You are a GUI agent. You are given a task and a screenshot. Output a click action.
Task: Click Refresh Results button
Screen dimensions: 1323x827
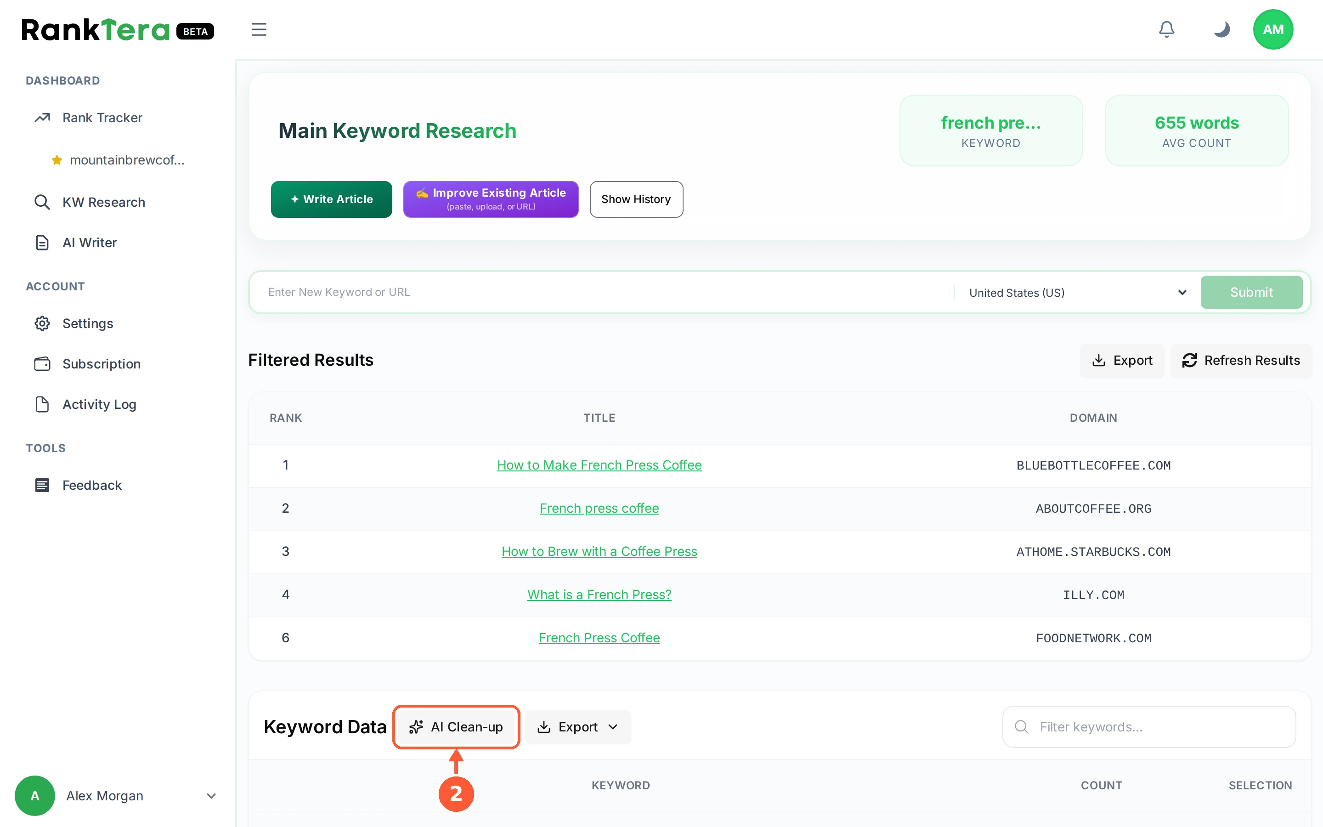(x=1241, y=361)
